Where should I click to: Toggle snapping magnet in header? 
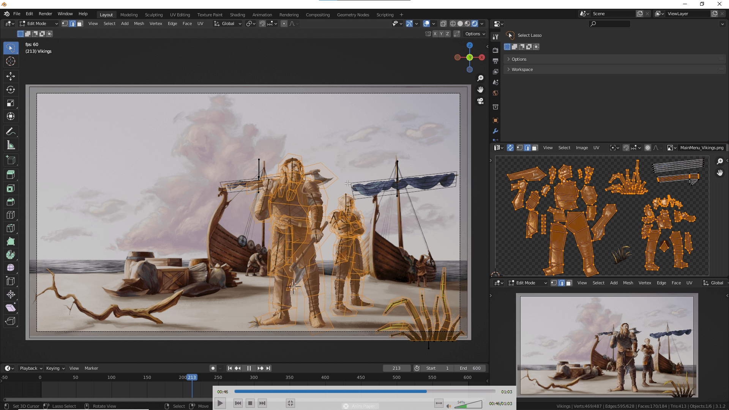tap(262, 24)
